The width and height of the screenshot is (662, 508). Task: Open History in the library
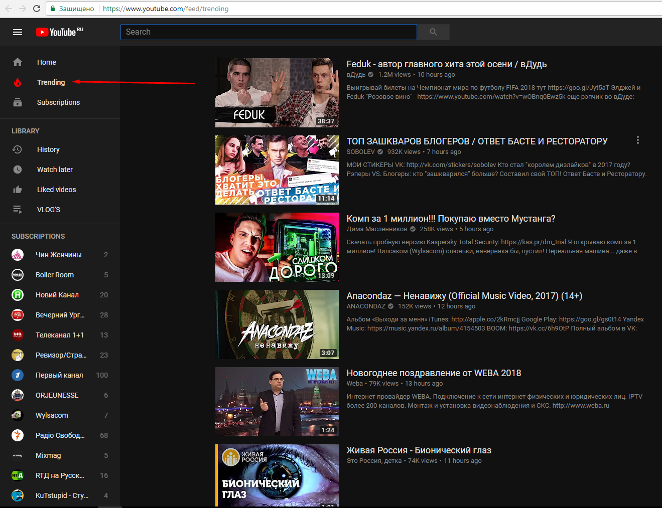click(60, 149)
